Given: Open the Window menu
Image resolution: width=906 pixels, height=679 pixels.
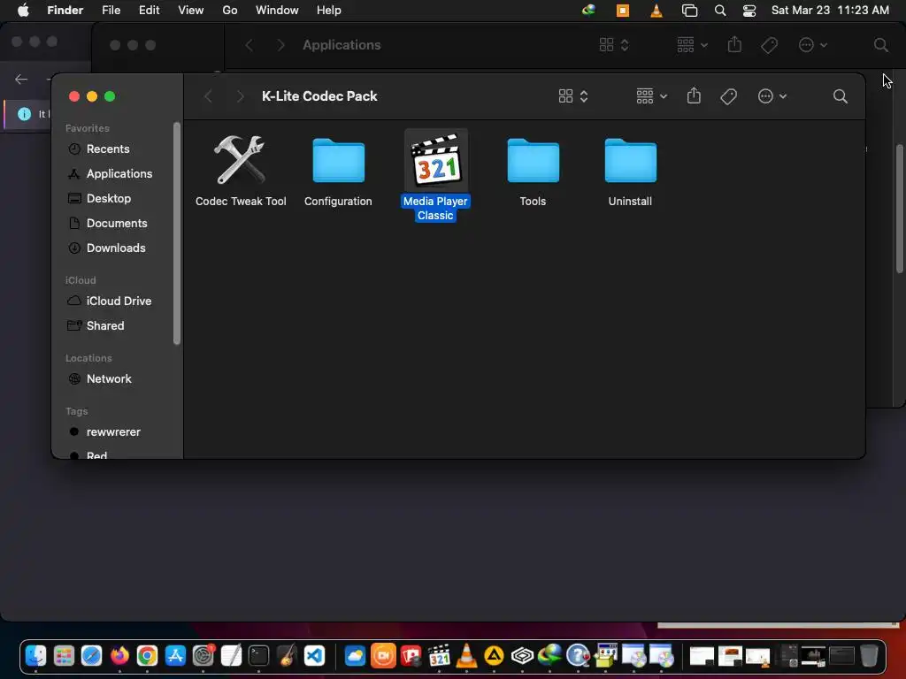Looking at the screenshot, I should coord(277,11).
